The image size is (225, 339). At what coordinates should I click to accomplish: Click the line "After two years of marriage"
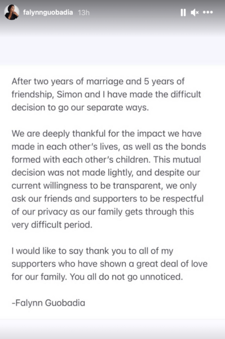pos(98,81)
